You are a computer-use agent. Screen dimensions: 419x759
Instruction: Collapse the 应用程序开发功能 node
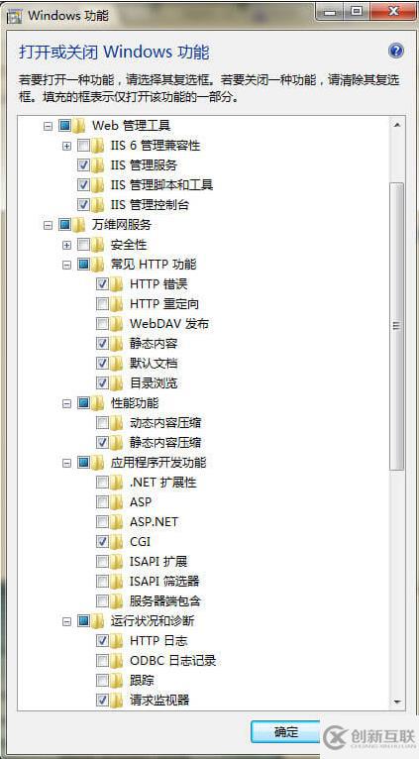[x=66, y=463]
